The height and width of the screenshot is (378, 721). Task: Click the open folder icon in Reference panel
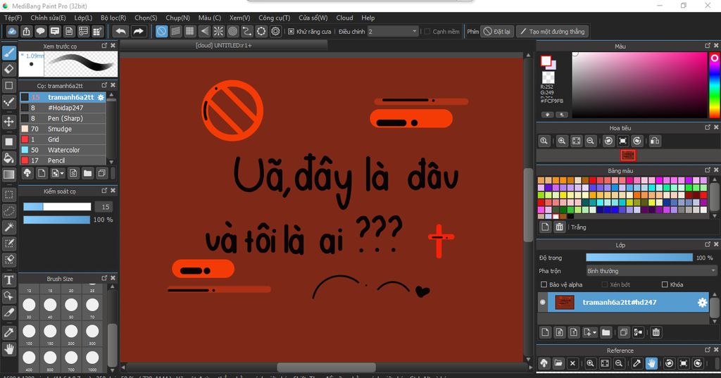(558, 363)
